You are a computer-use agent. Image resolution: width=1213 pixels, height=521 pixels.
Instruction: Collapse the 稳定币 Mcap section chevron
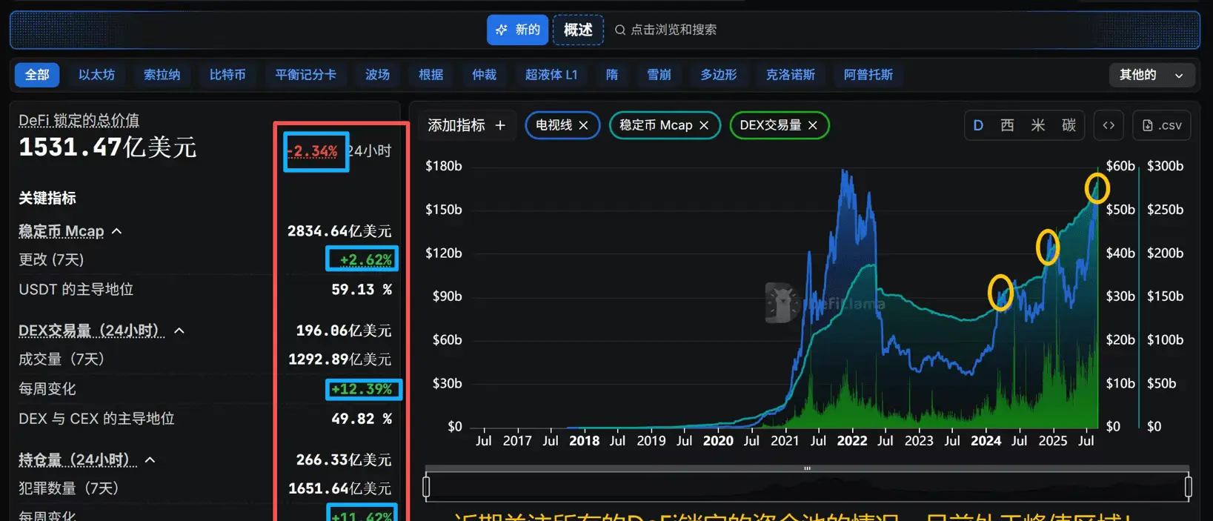point(116,231)
